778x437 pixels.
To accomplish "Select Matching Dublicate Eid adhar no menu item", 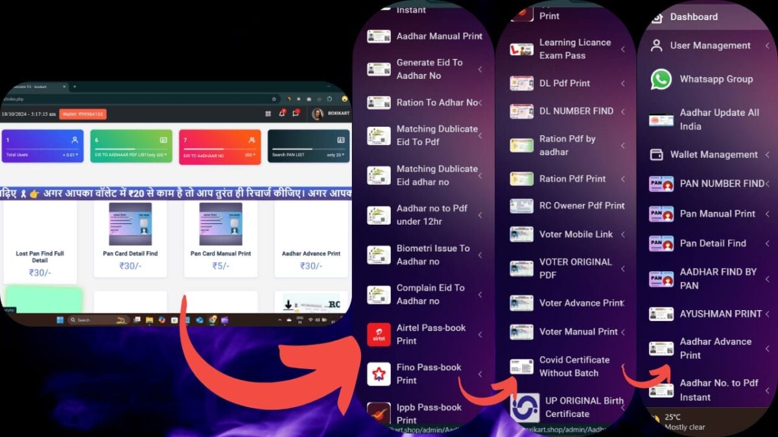I will pyautogui.click(x=425, y=175).
